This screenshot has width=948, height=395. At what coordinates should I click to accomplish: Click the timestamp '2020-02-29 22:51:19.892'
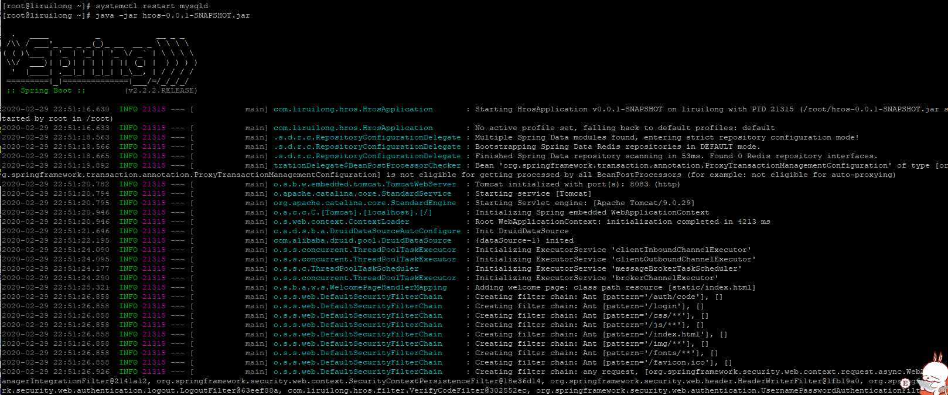56,165
